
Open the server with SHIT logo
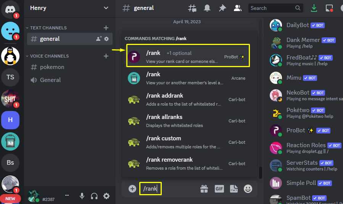tap(10, 99)
